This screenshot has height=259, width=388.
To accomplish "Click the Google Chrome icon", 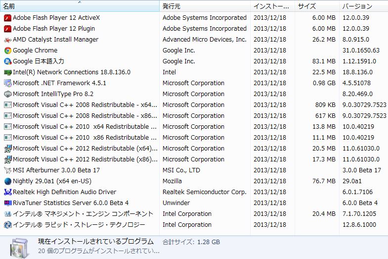I will pos(8,51).
